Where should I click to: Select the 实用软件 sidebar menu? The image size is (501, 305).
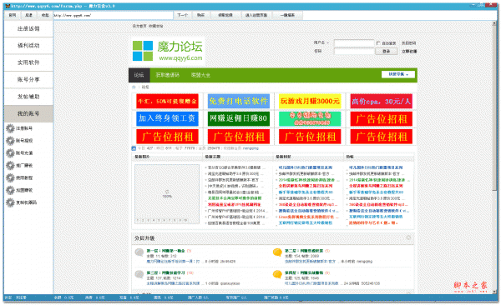pos(28,62)
